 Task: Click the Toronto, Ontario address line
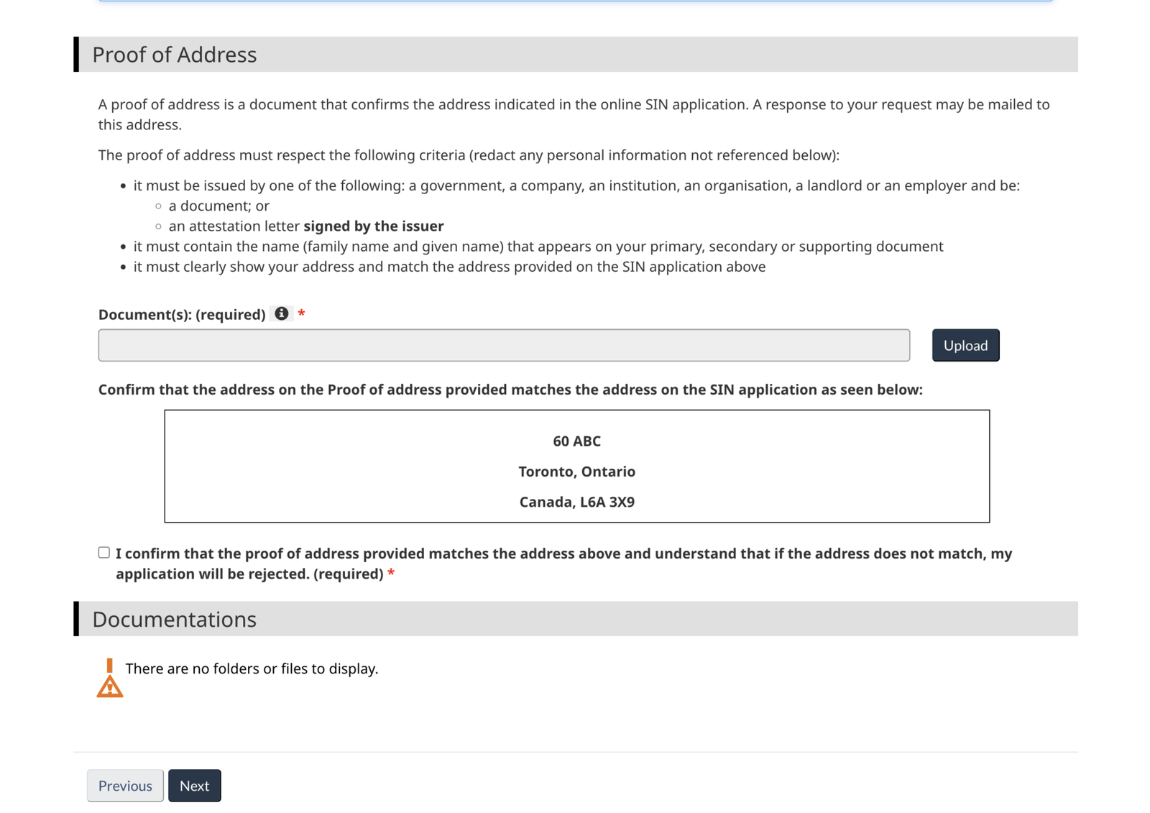point(576,472)
